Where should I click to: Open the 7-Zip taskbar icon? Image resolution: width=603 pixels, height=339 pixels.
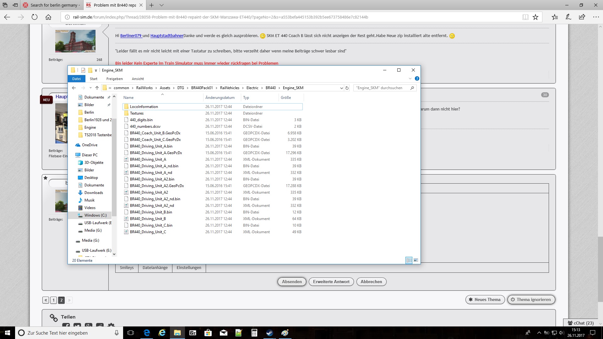(x=193, y=333)
